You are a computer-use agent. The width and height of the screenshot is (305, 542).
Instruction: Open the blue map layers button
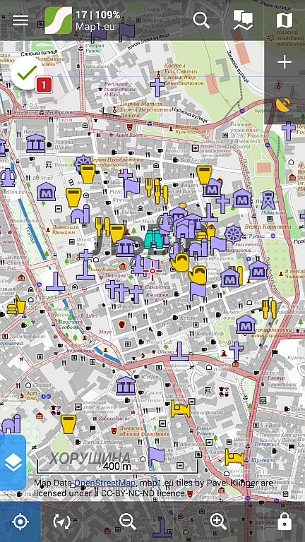[13, 462]
